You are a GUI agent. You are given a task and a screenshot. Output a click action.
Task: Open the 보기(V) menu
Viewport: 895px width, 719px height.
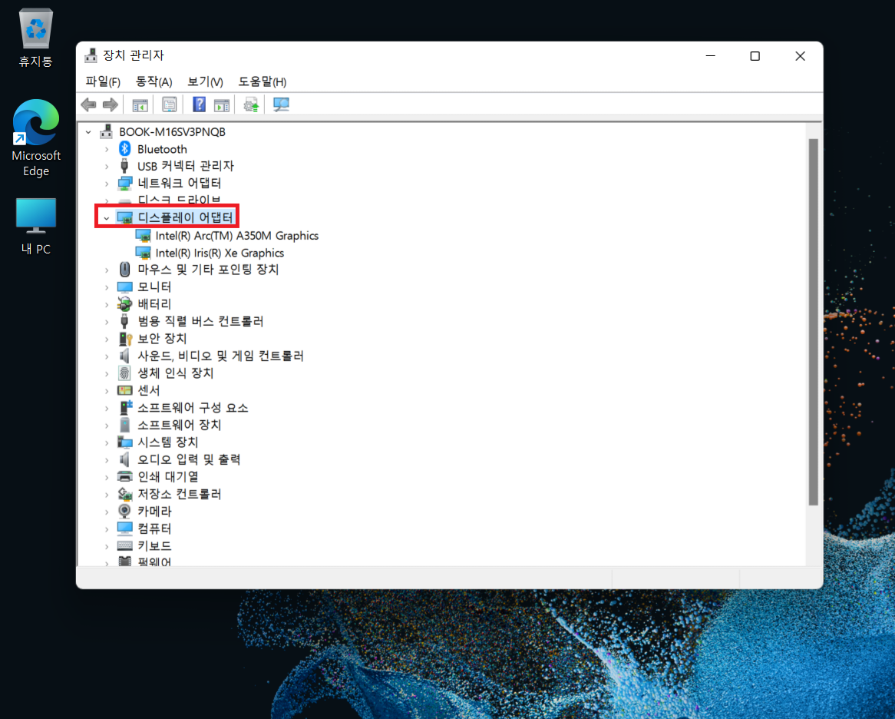[206, 81]
